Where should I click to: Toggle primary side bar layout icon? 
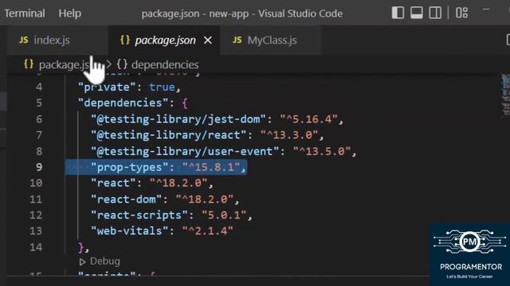398,13
